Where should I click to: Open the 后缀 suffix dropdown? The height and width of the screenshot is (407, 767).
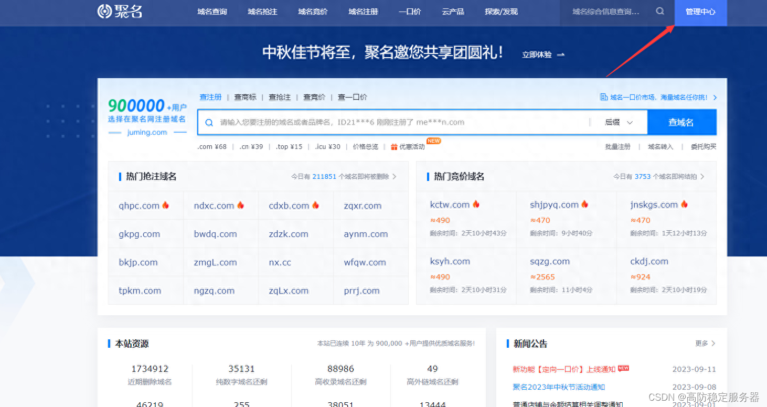click(619, 122)
